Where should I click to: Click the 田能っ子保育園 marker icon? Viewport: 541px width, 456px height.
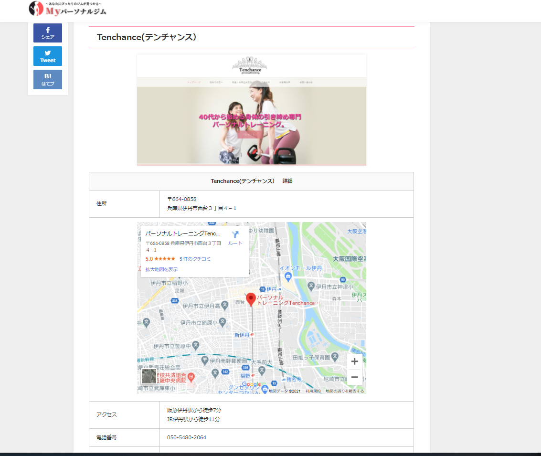tap(335, 357)
